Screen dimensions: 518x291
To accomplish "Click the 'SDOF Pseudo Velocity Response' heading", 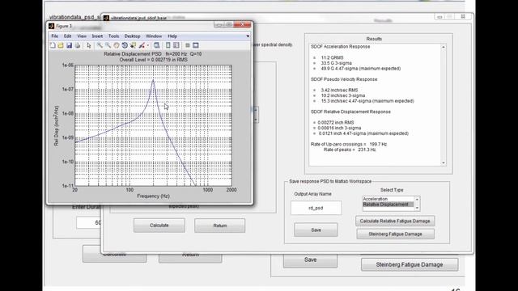I will click(343, 79).
